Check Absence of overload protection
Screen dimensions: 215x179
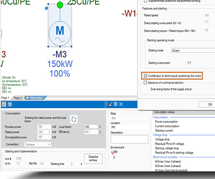coord(145,83)
